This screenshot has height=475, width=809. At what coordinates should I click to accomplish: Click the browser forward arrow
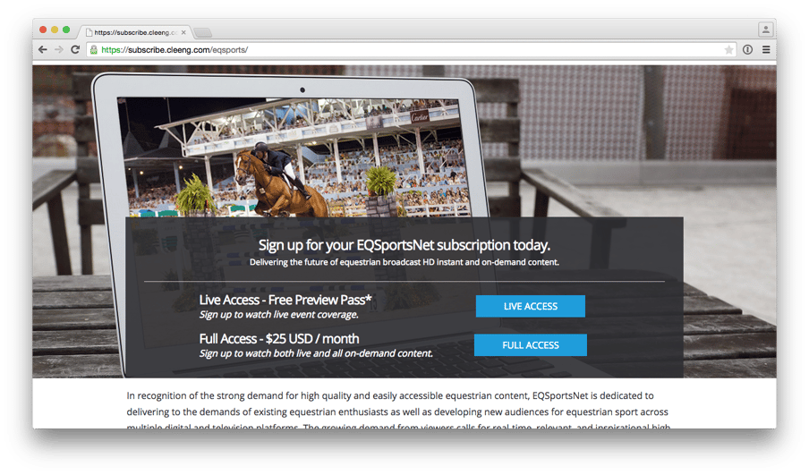tap(59, 49)
